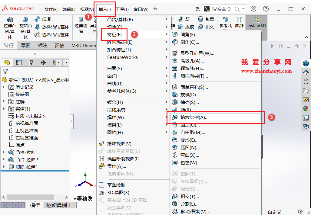The width and height of the screenshot is (311, 215).
Task: Choose 异型孔向导(W)... menu entry
Action: (x=215, y=53)
